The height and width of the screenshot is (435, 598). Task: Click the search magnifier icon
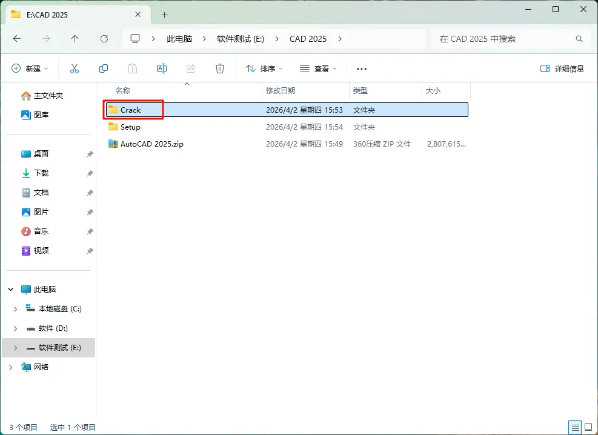(579, 39)
